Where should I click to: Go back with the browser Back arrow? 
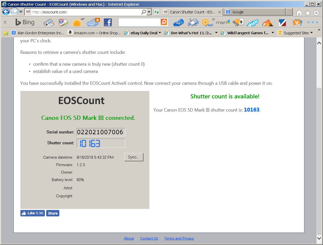[6, 12]
